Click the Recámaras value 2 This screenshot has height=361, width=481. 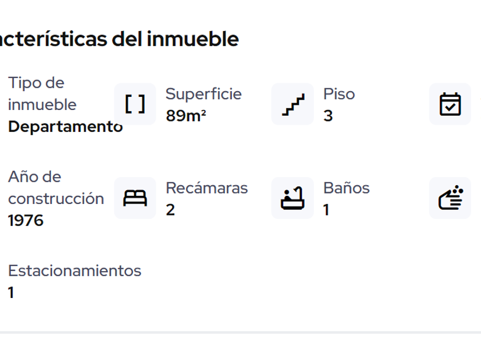(x=170, y=210)
